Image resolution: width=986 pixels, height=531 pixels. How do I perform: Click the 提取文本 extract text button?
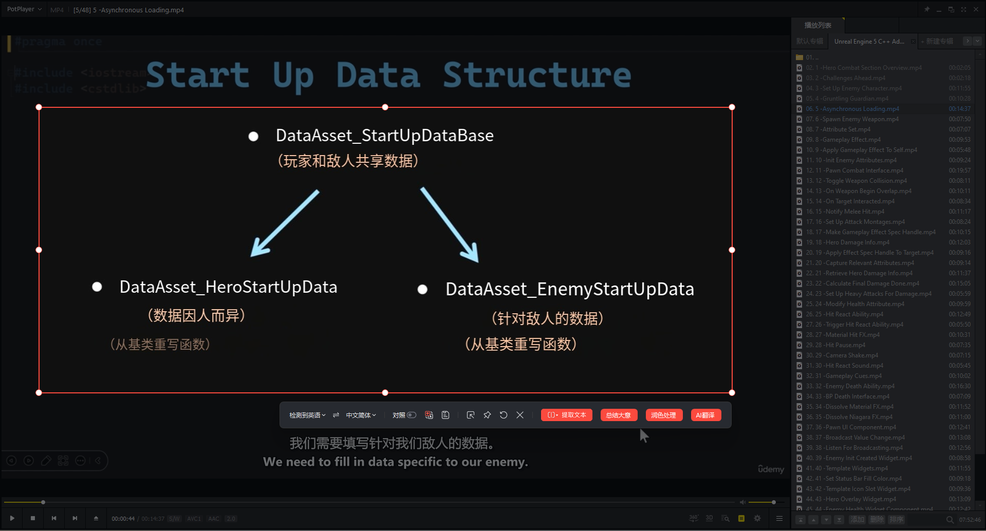[567, 415]
